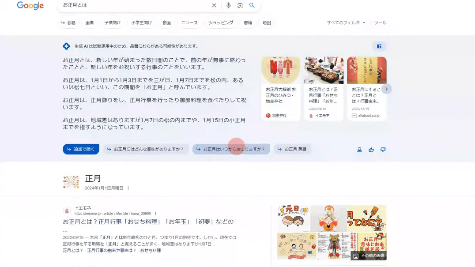The width and height of the screenshot is (475, 267).
Task: Choose suggestion お正月はいつから始まりますか？
Action: 231,149
